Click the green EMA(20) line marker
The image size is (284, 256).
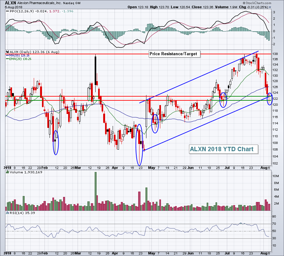click(x=8, y=59)
